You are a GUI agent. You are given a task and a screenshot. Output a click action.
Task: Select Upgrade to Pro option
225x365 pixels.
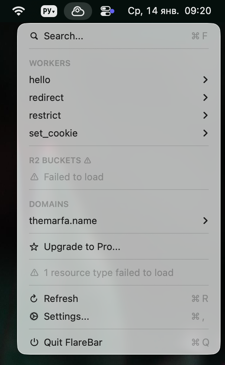click(x=82, y=247)
